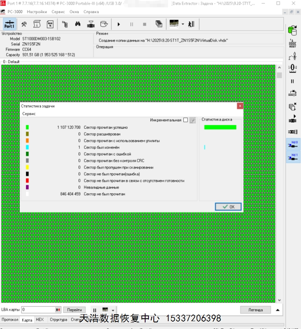Expand the panel arrow next to Легенда

(278, 310)
